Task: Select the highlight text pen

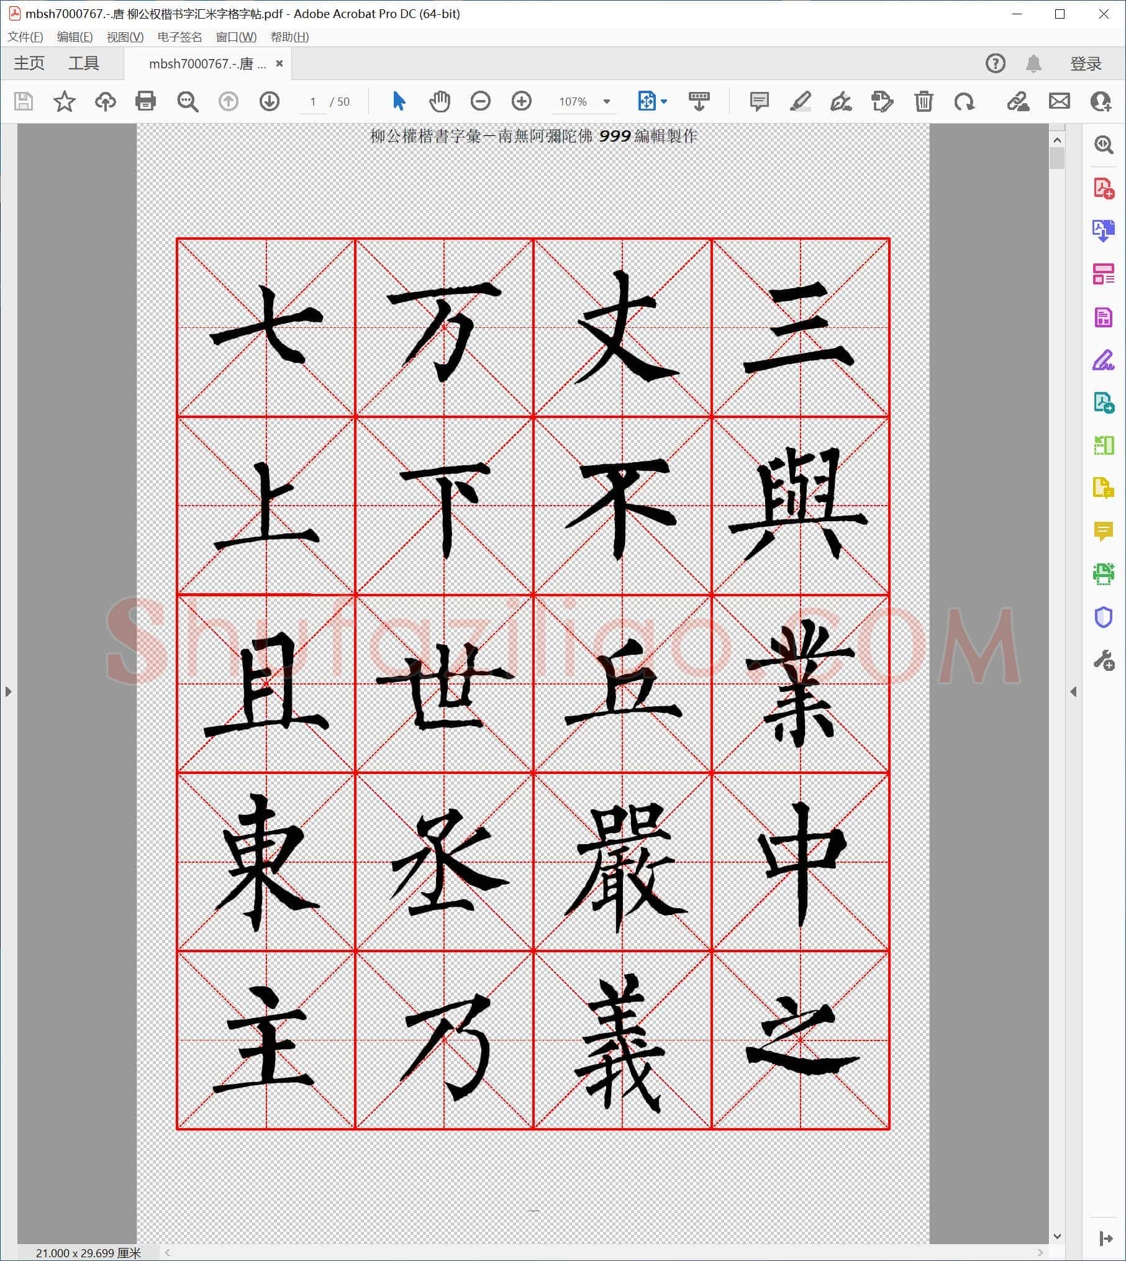Action: [800, 101]
